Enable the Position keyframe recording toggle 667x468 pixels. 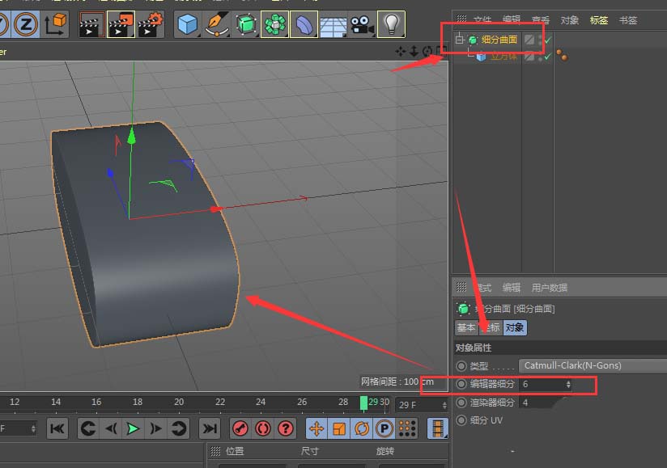(x=316, y=428)
